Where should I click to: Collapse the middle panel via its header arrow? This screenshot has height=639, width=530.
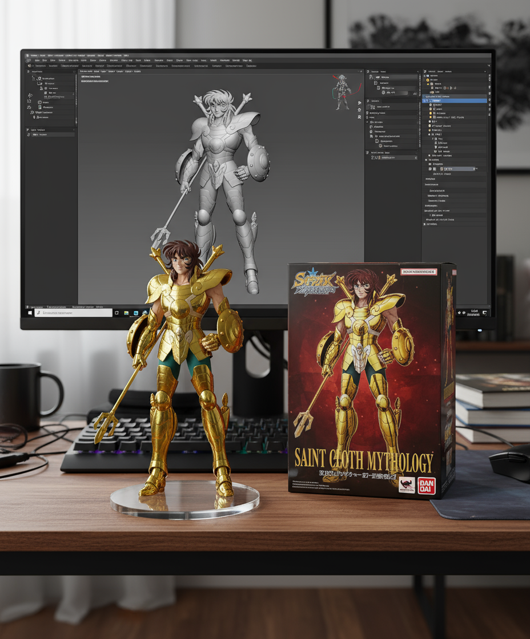pos(418,71)
